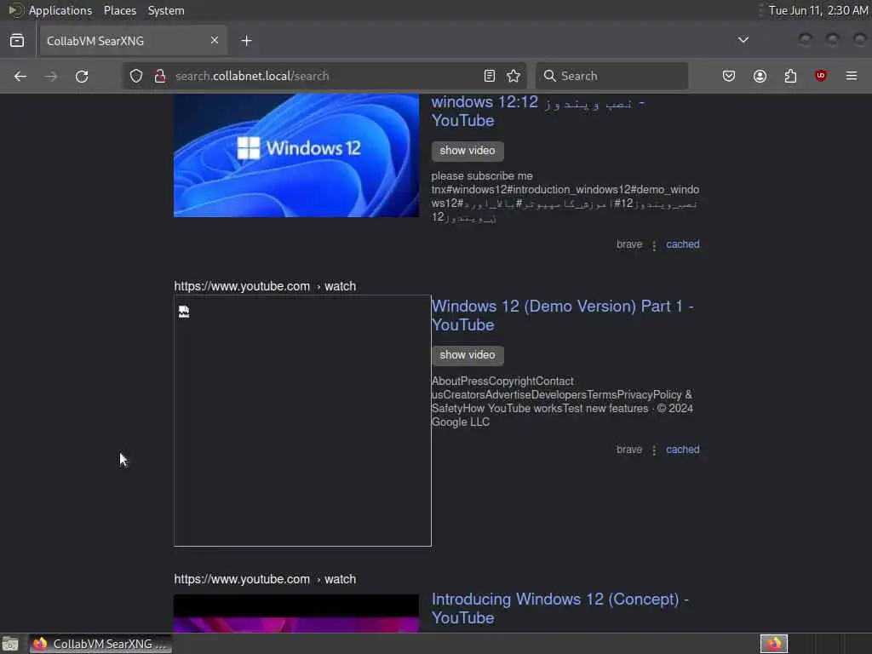Open the tracking protection shield icon
Image resolution: width=872 pixels, height=654 pixels.
(136, 76)
